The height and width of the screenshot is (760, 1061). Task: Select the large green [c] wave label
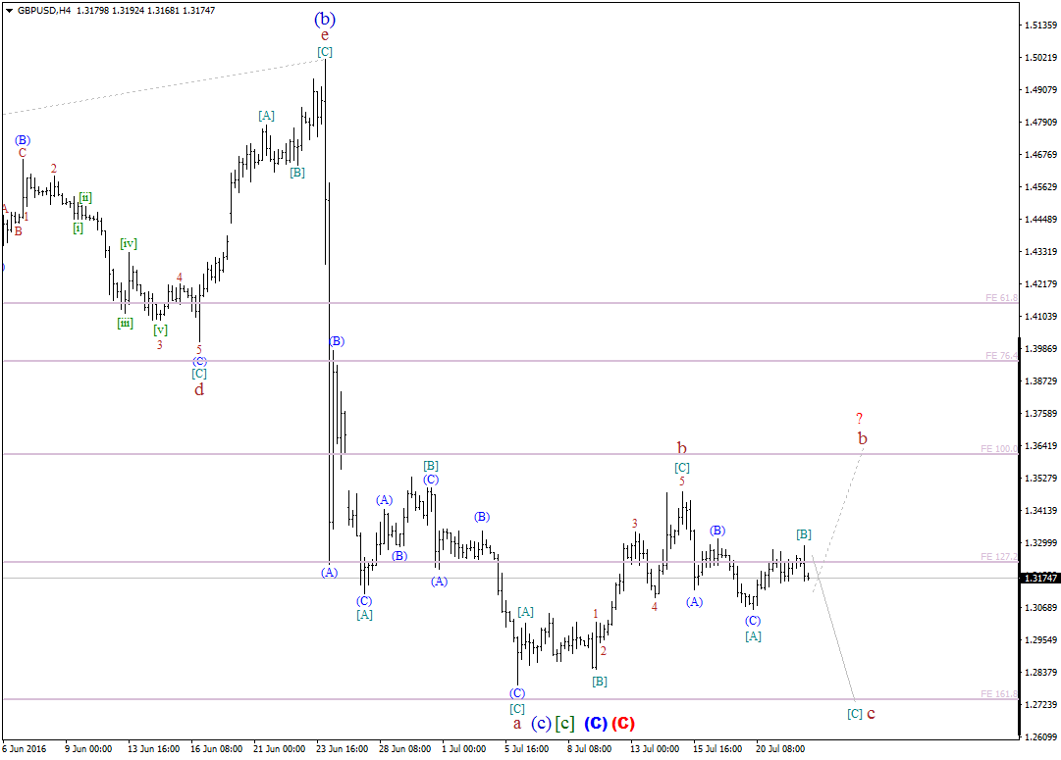pyautogui.click(x=565, y=724)
